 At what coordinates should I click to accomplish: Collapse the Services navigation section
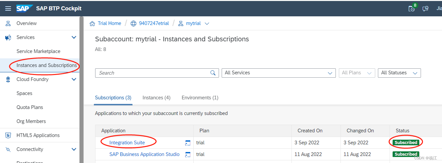point(74,37)
